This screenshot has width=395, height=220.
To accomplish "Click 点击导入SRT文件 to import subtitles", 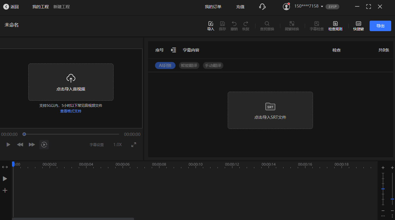I will point(270,110).
